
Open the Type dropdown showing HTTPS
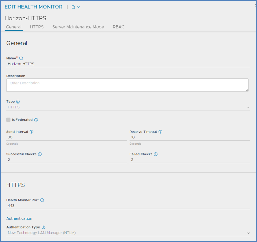(x=128, y=107)
